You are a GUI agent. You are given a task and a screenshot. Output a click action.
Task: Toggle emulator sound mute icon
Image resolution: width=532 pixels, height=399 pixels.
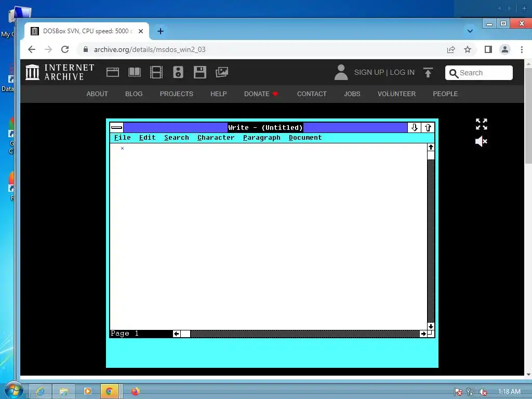[481, 141]
